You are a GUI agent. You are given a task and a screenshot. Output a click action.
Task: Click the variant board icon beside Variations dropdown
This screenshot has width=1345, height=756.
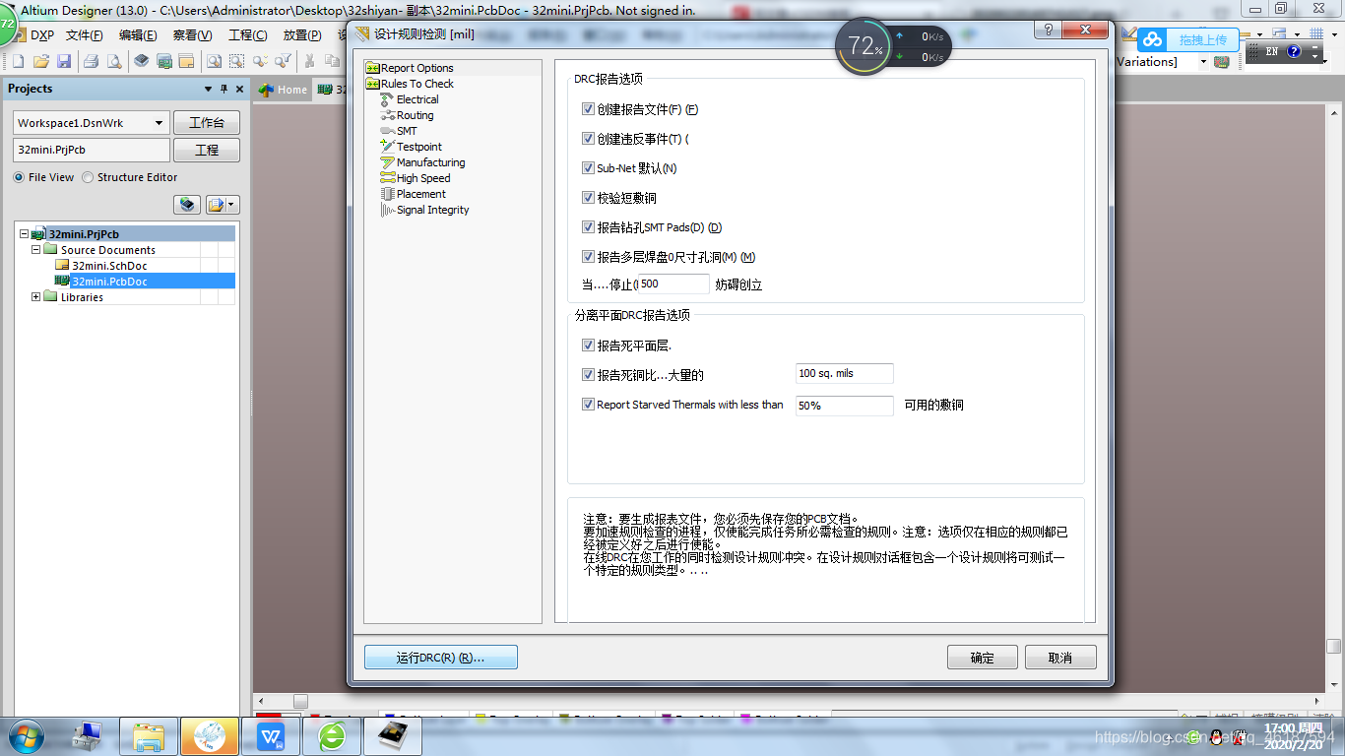pyautogui.click(x=1222, y=61)
